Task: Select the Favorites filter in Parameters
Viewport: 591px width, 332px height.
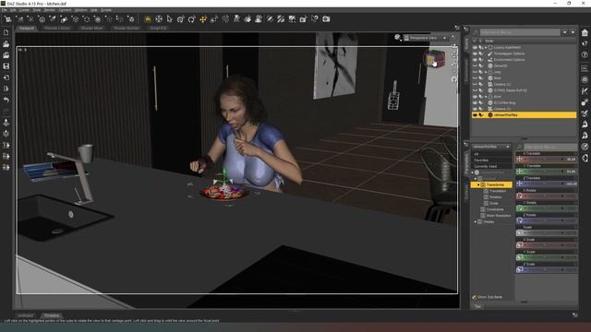Action: [491, 160]
